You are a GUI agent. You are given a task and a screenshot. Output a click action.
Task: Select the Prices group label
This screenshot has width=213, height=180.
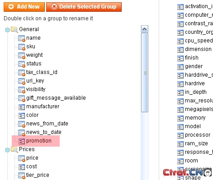coord(27,149)
